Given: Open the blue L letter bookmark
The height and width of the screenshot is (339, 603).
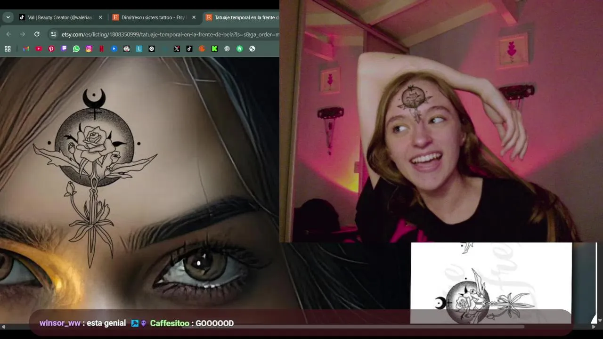Looking at the screenshot, I should click(x=139, y=48).
